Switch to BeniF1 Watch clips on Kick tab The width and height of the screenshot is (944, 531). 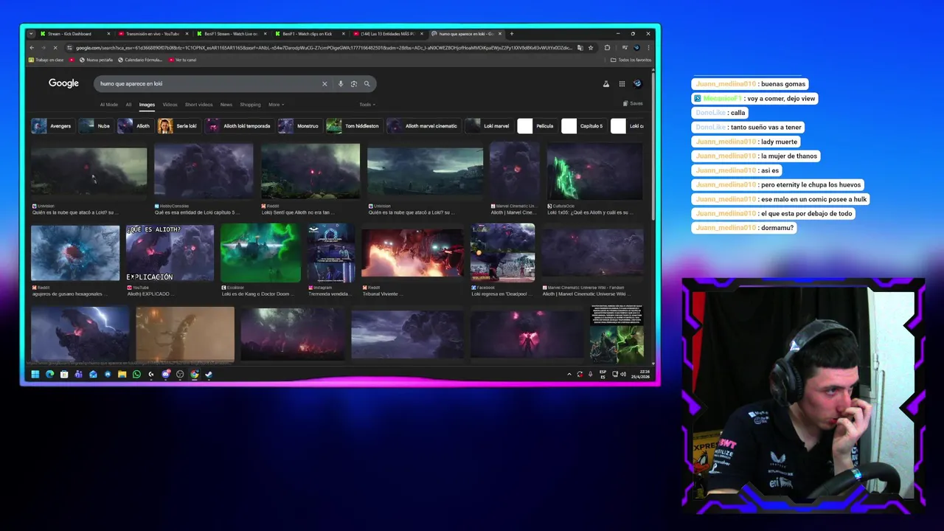click(309, 34)
